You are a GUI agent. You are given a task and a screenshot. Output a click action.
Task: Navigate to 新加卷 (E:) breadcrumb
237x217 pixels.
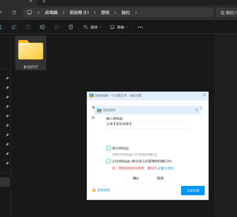point(79,12)
